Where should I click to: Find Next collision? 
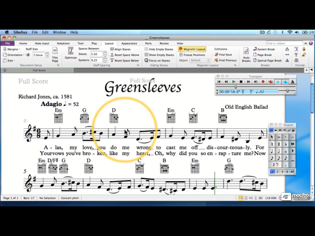tap(223, 55)
